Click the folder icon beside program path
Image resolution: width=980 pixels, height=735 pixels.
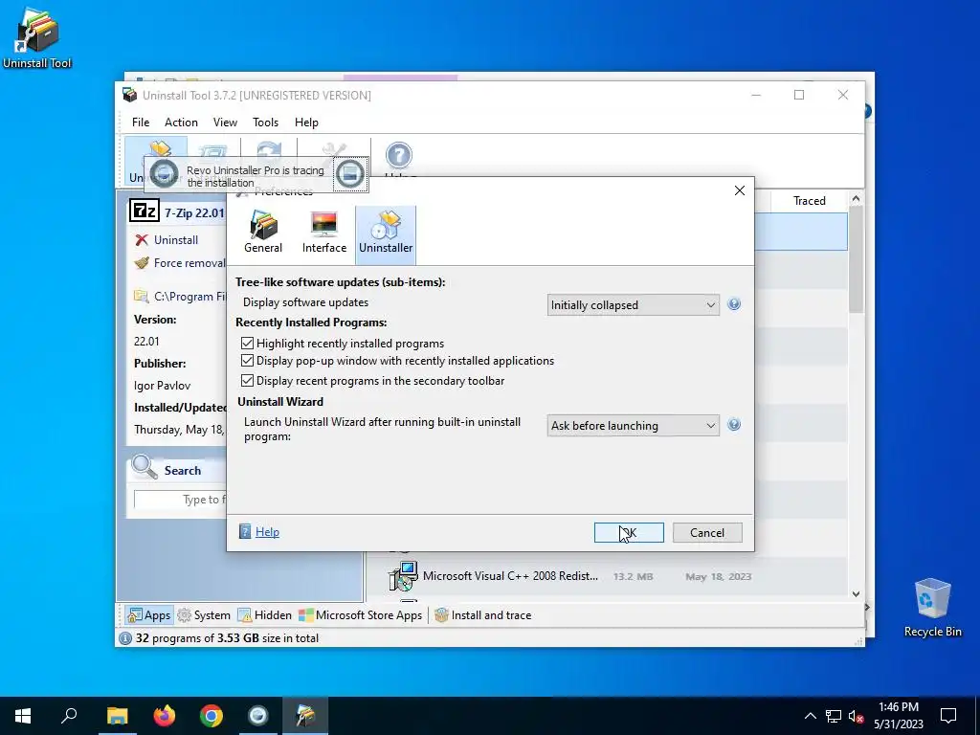tap(142, 297)
